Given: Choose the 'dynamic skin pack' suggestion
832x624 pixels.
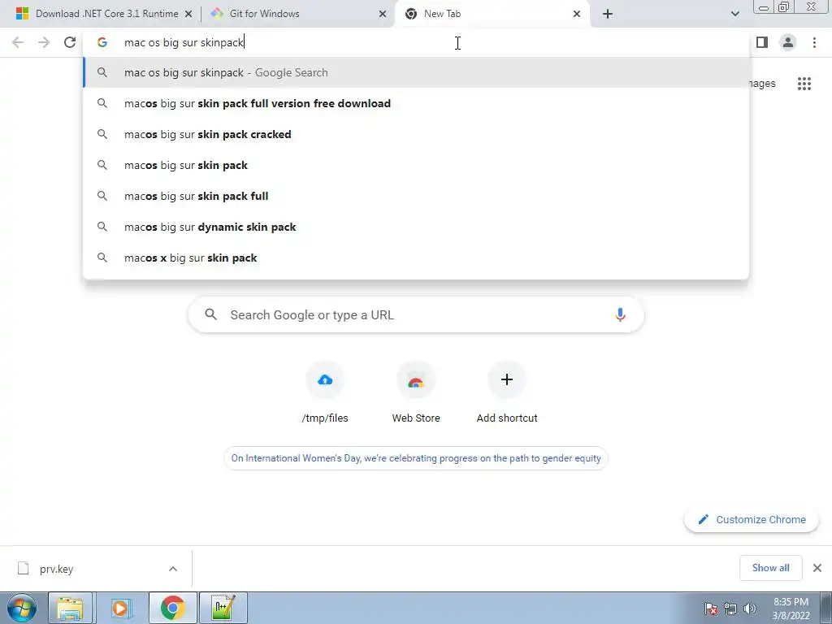Looking at the screenshot, I should click(416, 227).
